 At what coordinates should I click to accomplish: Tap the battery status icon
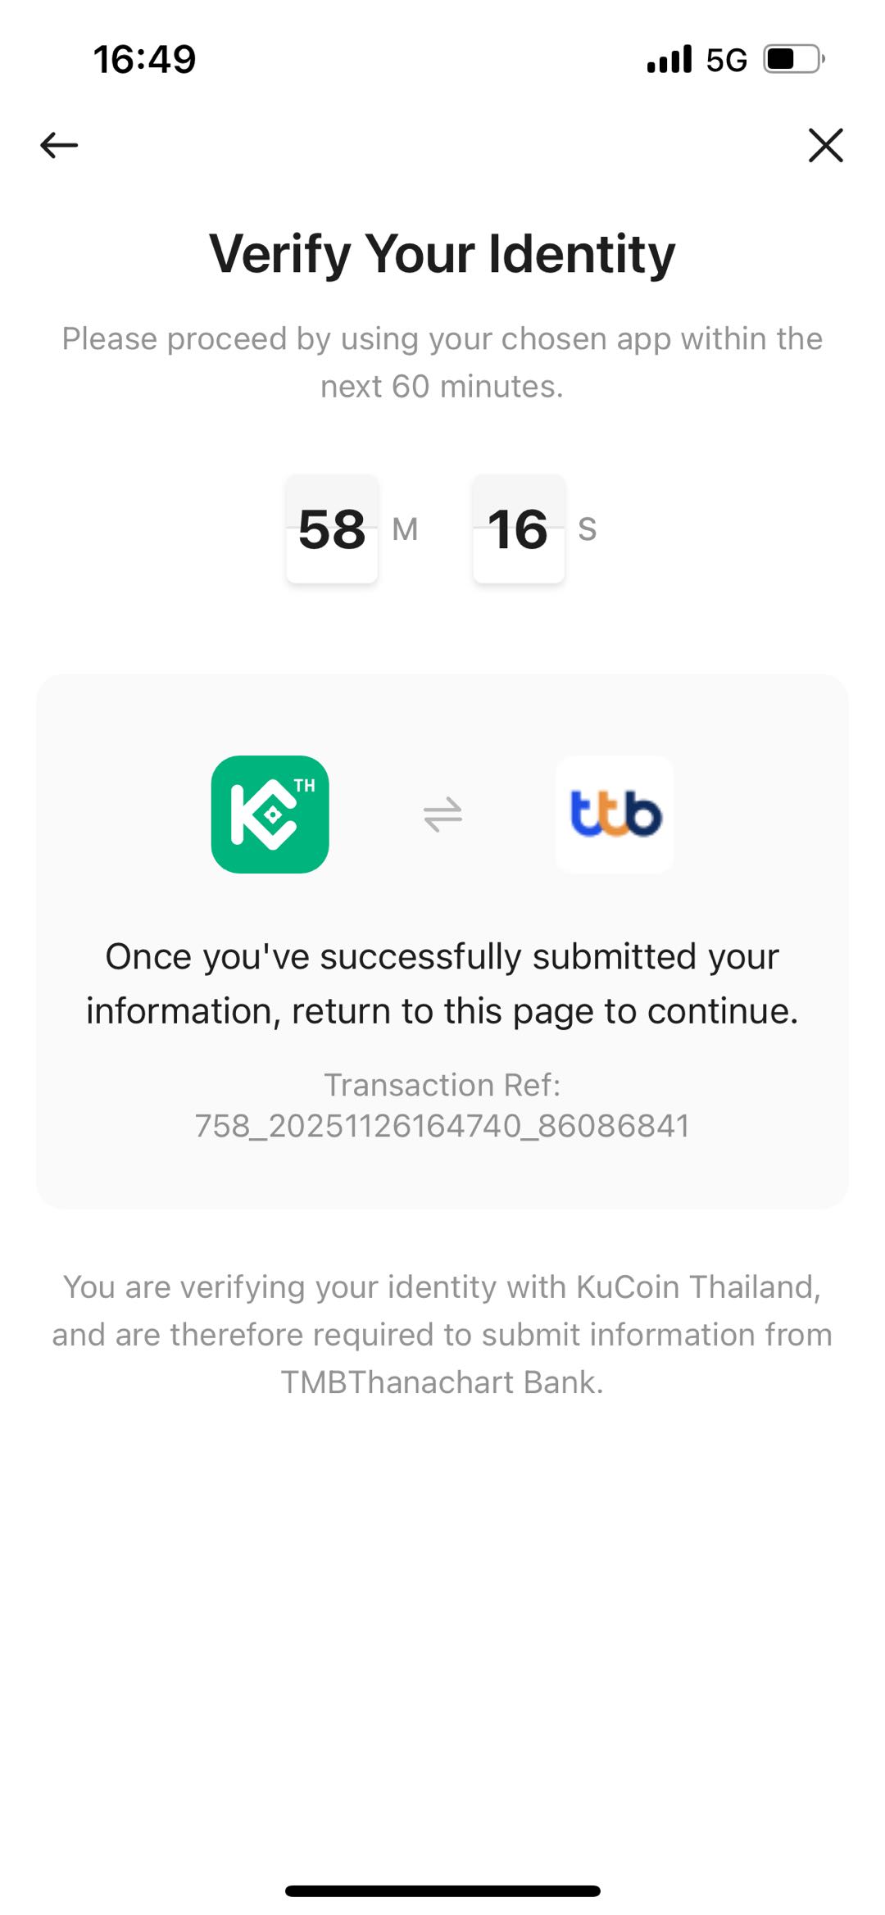793,59
